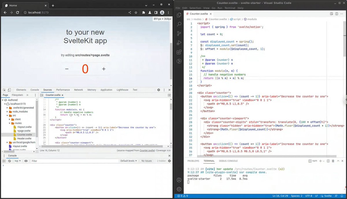Collapse the Authored tree node
347x199 pixels.
tap(3, 100)
